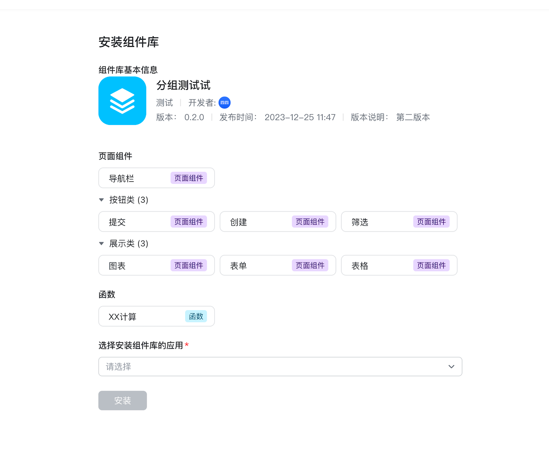Click the publish time 2023-12-25 11:47
Screen dimensions: 549x463
pos(300,117)
